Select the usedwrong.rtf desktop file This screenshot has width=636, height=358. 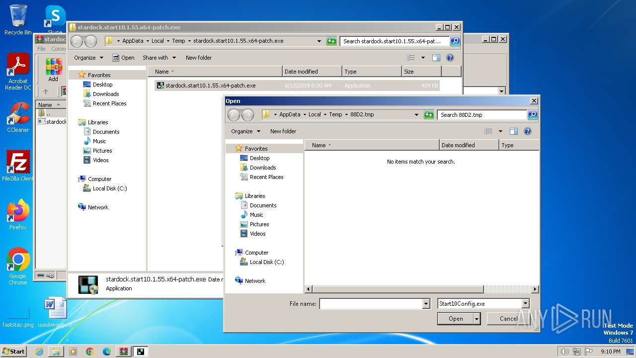[55, 312]
